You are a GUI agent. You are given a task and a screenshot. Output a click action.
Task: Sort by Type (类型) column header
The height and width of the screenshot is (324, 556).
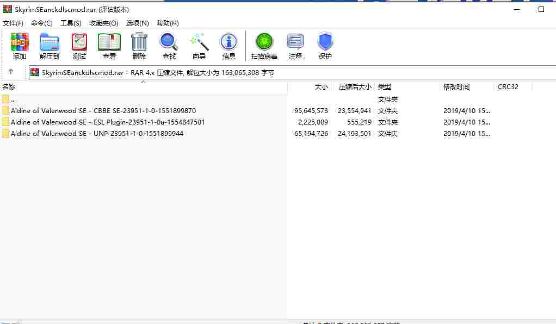pos(407,87)
